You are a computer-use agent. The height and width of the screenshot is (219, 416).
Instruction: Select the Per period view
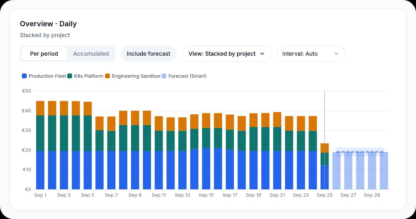click(x=44, y=54)
